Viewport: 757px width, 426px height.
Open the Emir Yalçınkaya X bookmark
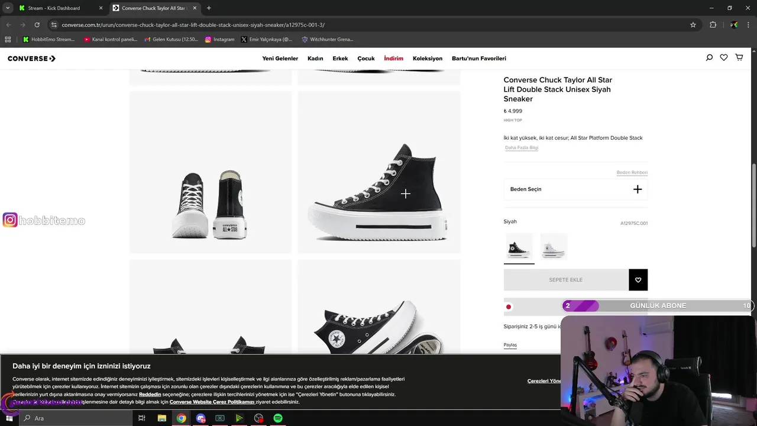coord(267,39)
